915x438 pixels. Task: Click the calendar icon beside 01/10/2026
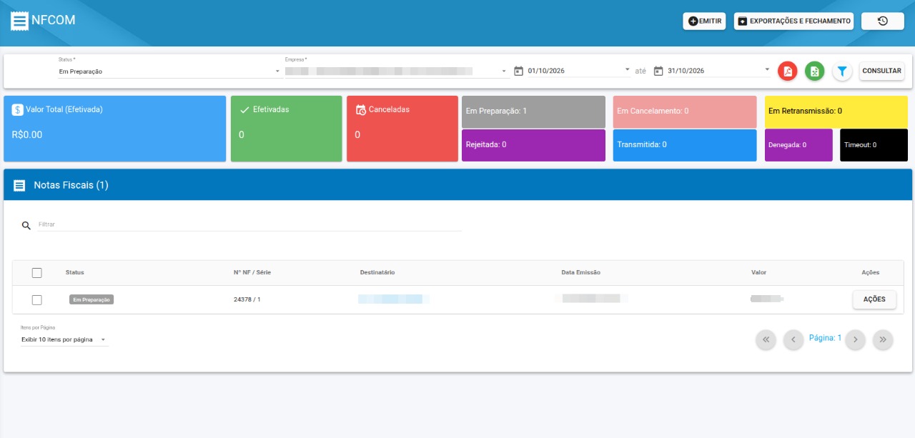click(x=519, y=71)
